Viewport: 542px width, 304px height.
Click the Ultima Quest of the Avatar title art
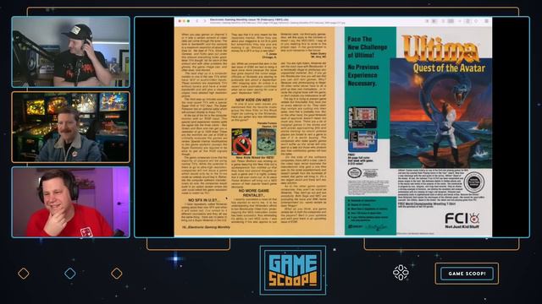pos(444,54)
